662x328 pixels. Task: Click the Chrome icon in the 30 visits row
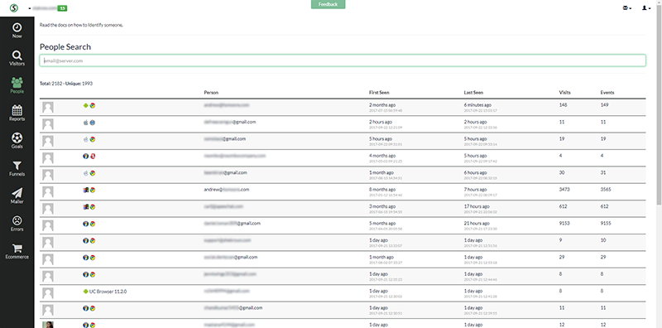(x=93, y=173)
